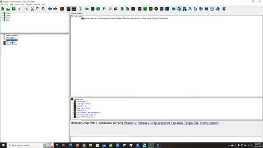This screenshot has width=263, height=148.
Task: Select the highlighted Step In Finished item
Action: (12, 40)
